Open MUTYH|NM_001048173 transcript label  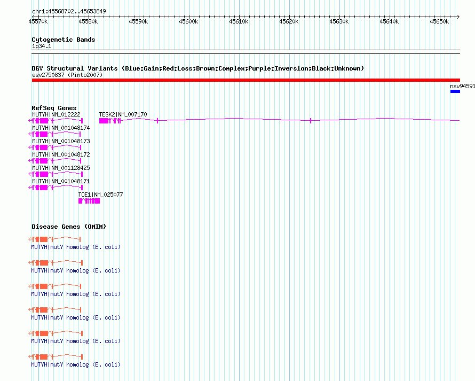coord(61,141)
